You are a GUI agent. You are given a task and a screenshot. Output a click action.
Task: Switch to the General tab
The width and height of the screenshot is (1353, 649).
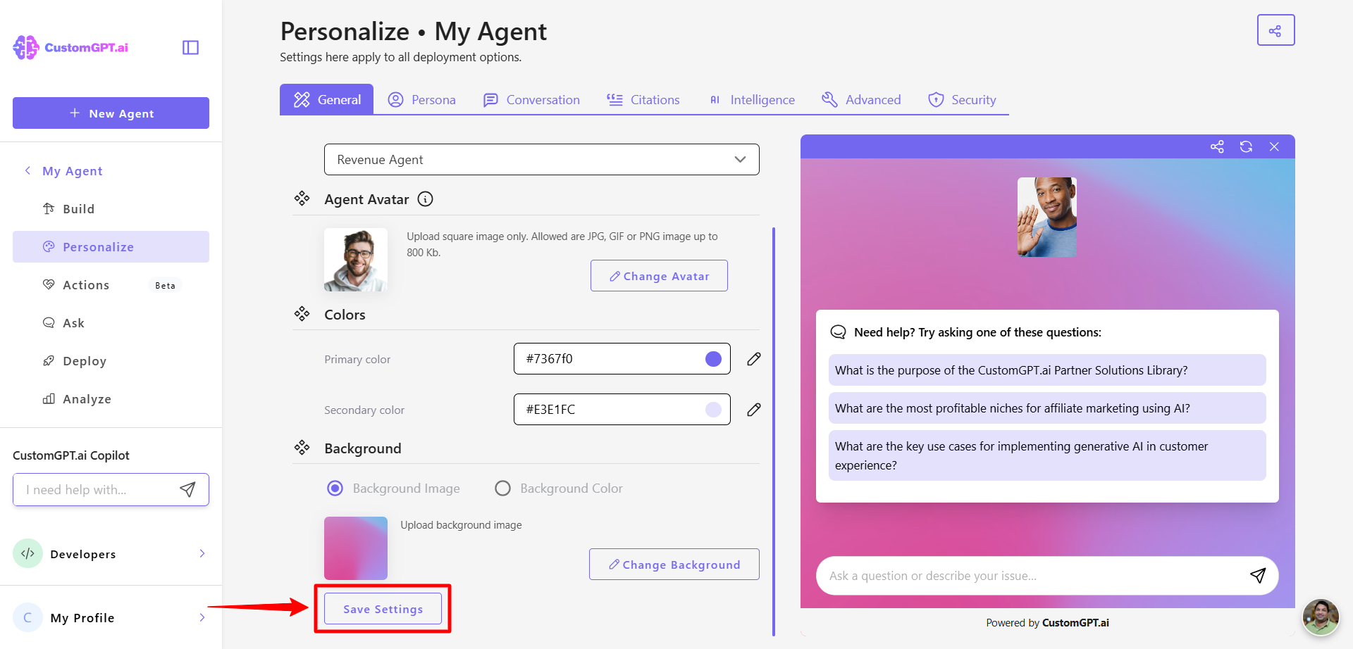327,99
